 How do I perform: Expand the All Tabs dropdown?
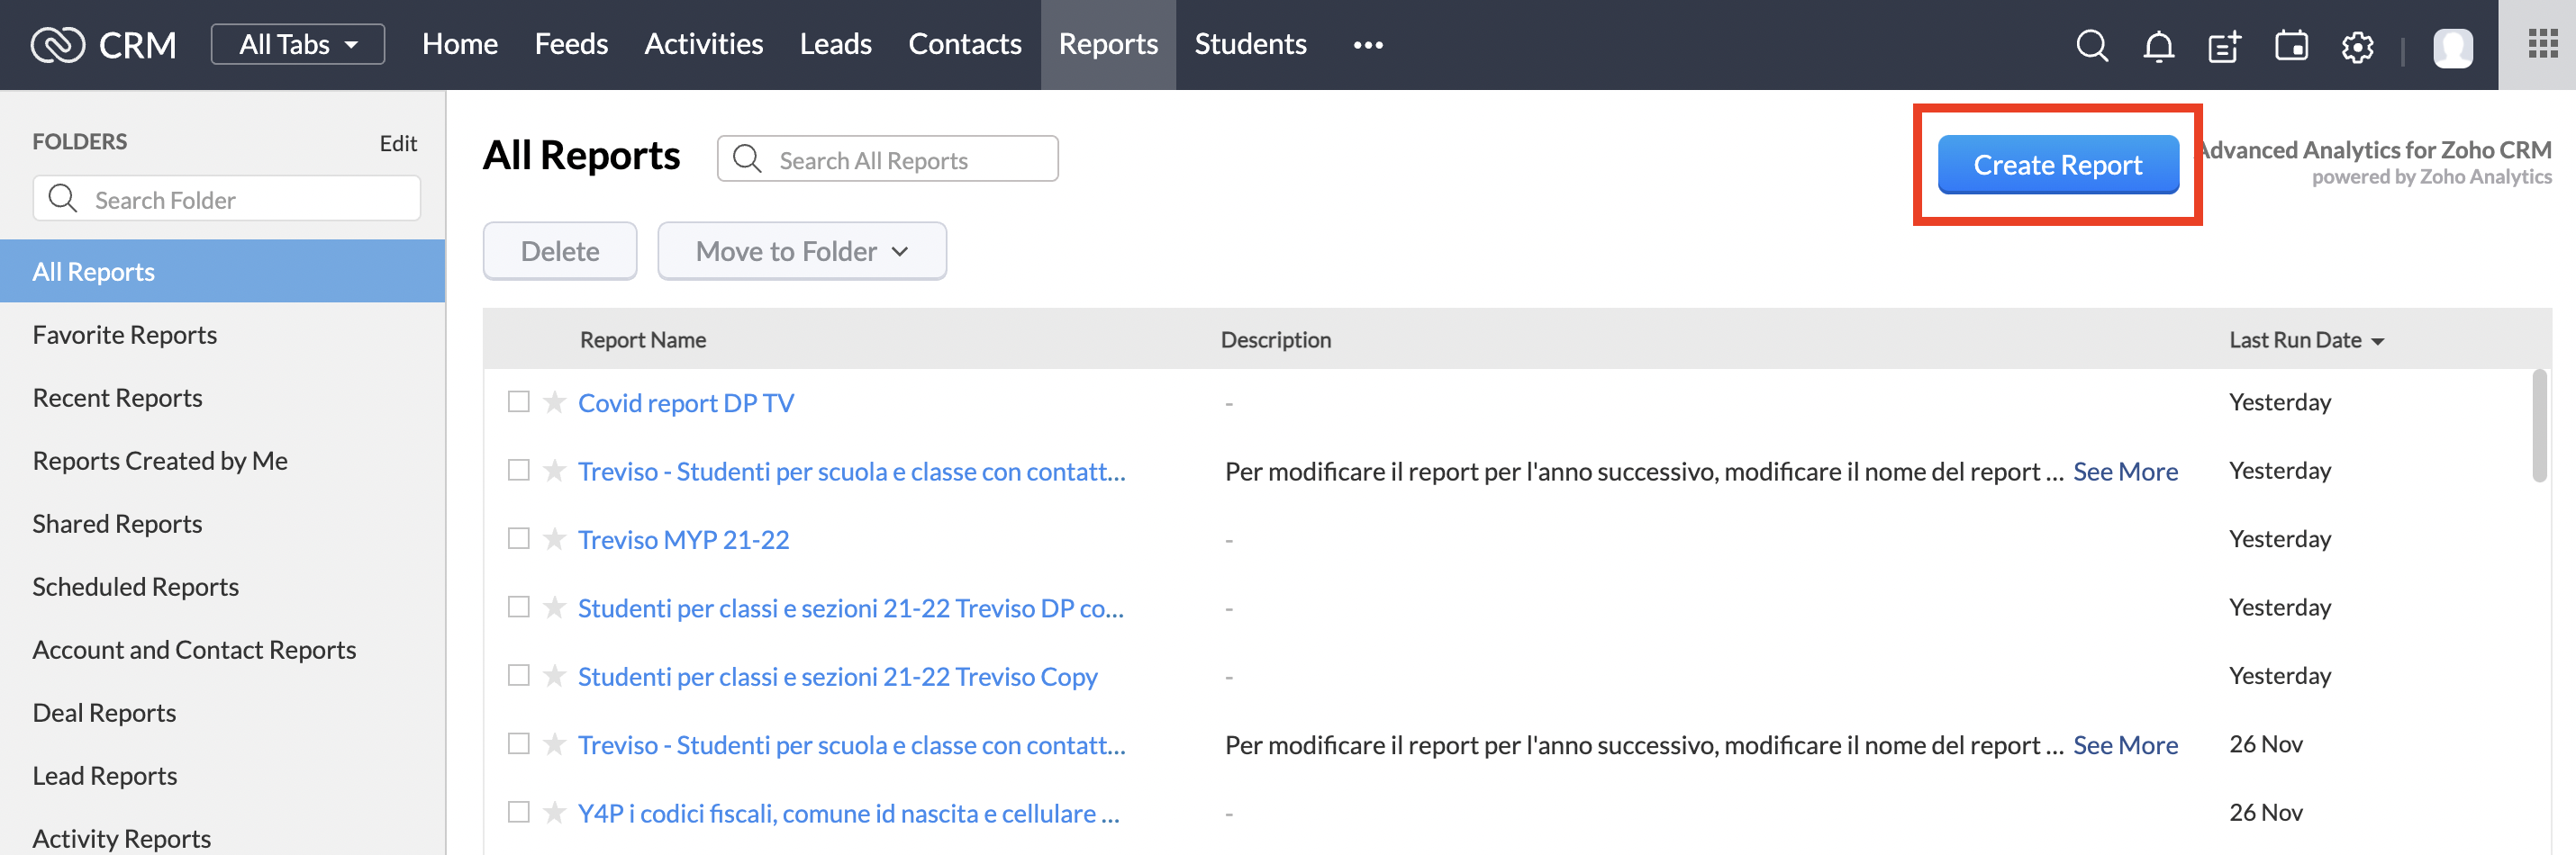coord(298,45)
